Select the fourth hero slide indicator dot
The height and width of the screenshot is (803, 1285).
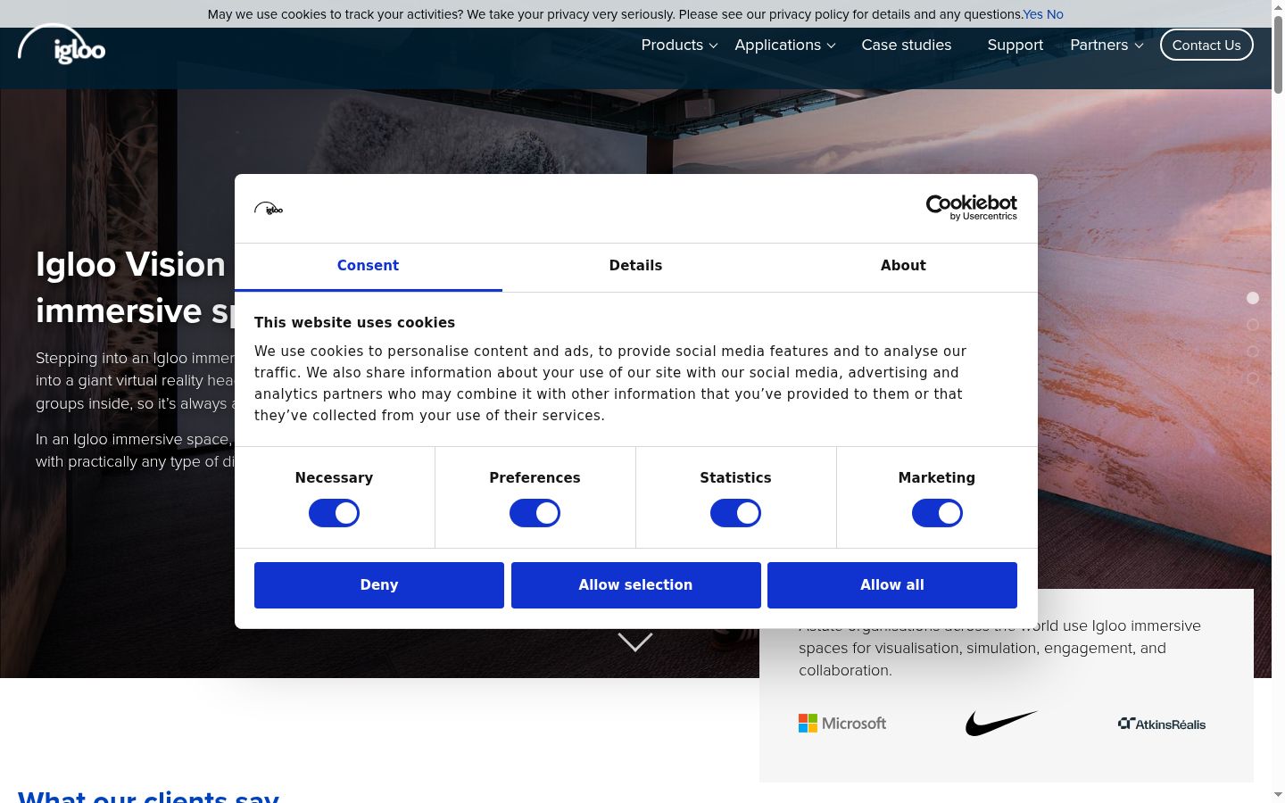point(1253,378)
